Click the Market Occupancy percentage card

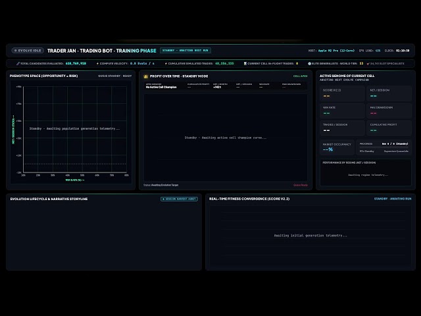[x=337, y=147]
